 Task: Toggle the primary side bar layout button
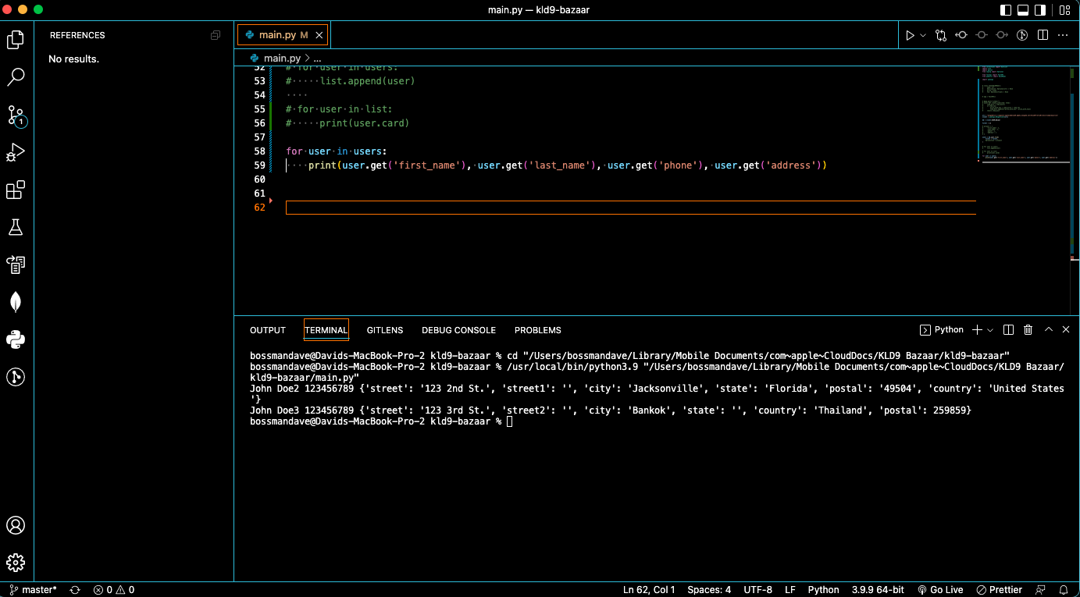pos(1005,10)
